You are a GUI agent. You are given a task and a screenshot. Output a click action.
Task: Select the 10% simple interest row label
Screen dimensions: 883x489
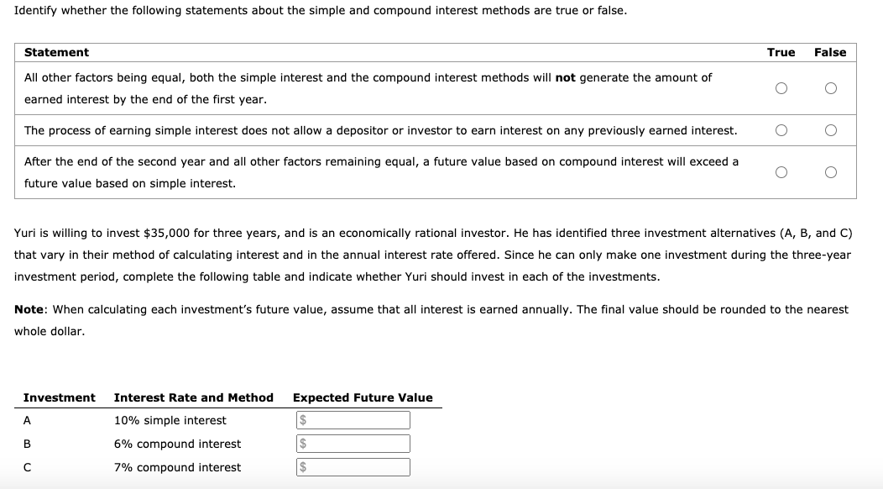click(x=170, y=419)
